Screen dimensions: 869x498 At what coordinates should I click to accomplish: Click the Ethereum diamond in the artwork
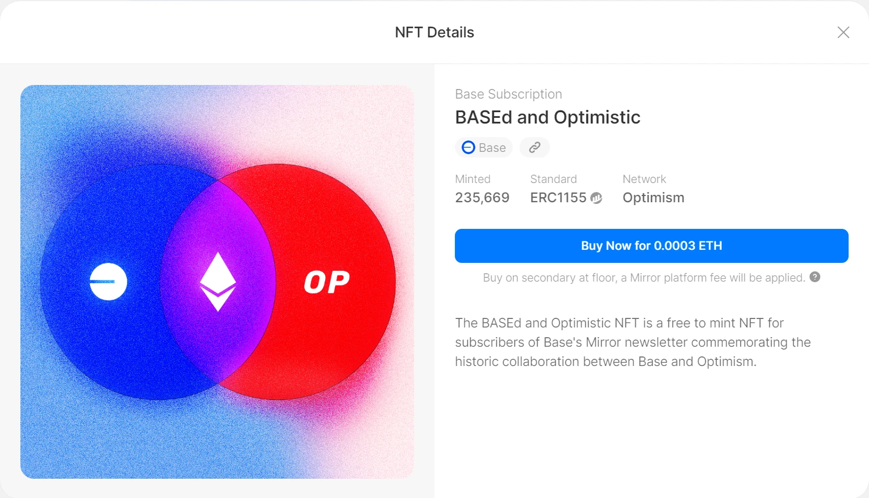coord(218,282)
